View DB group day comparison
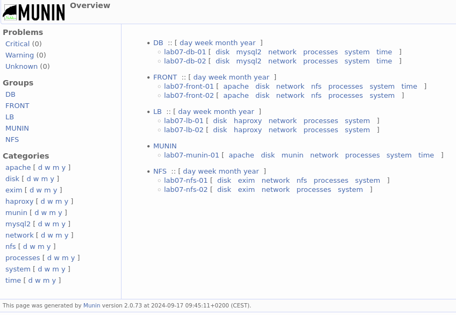The height and width of the screenshot is (315, 456). point(186,43)
